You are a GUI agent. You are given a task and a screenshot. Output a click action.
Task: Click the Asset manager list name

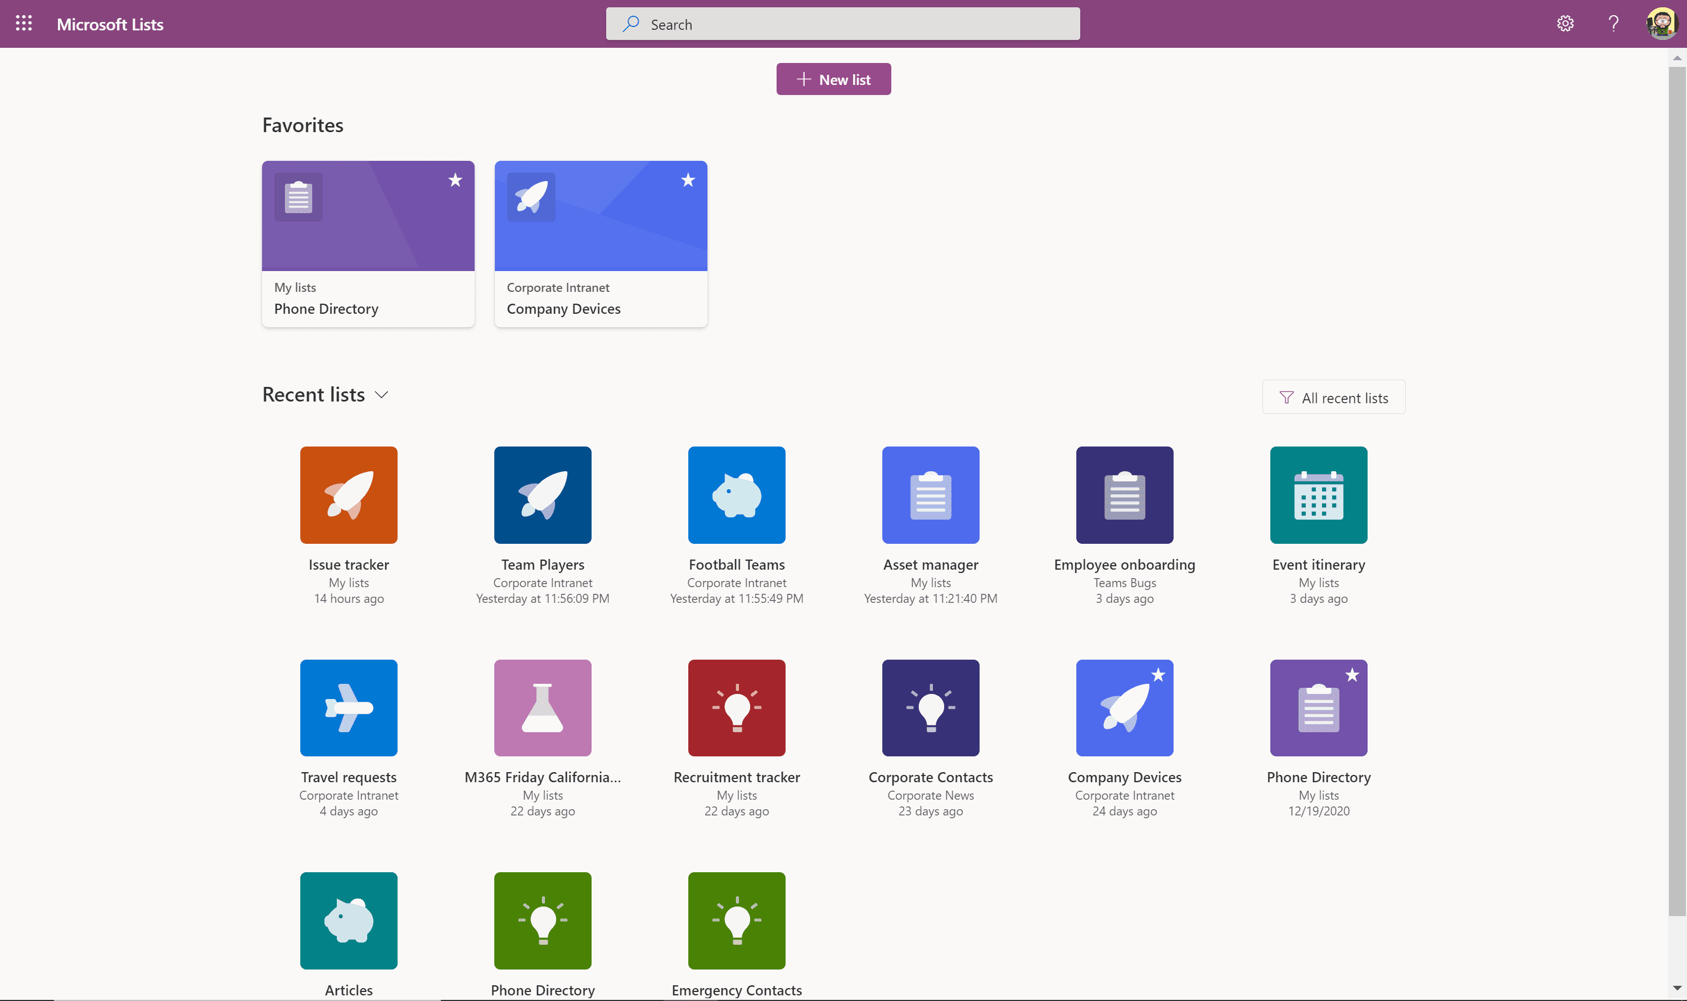[931, 565]
